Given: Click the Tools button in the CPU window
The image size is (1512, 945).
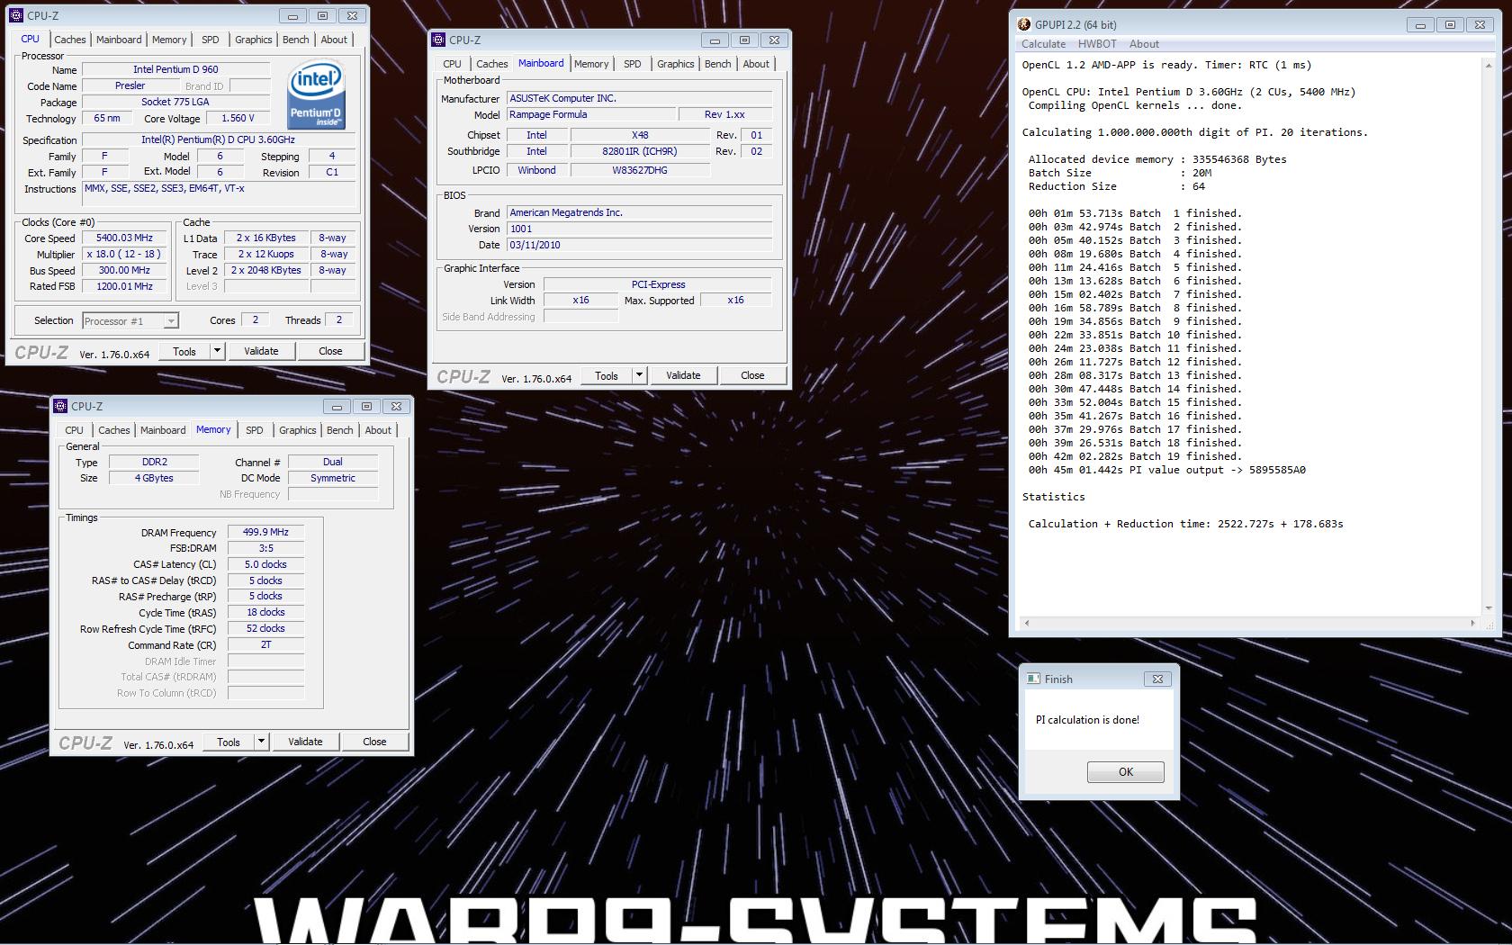Looking at the screenshot, I should 184,351.
